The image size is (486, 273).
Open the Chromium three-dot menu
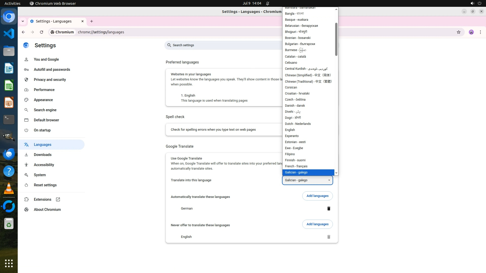480,32
